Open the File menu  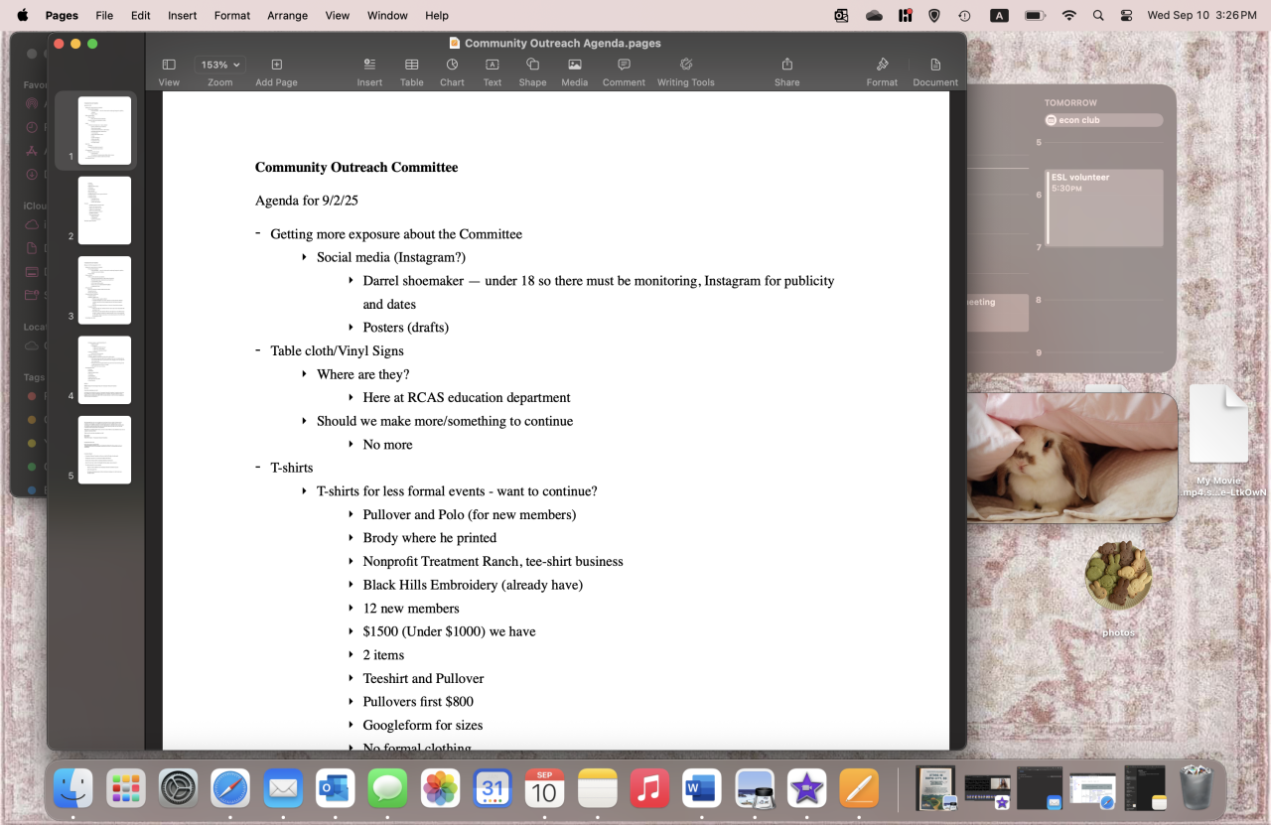104,15
